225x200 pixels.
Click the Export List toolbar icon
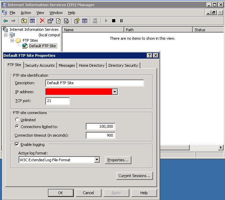(66, 21)
